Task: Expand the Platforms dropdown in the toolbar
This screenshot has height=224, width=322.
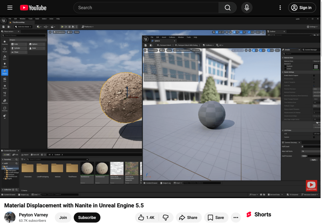Action: (x=88, y=27)
